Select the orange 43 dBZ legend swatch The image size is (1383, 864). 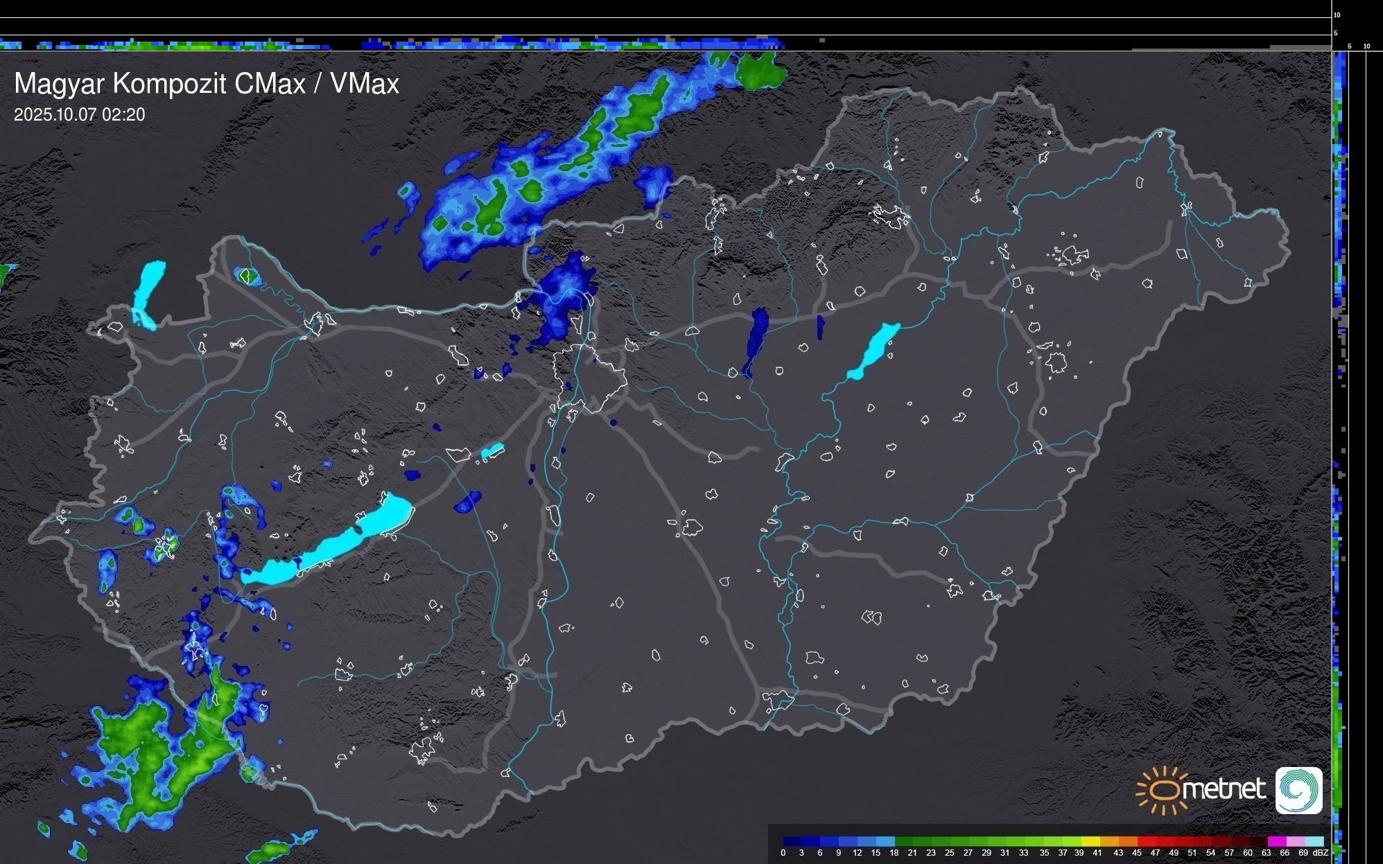pos(1127,841)
